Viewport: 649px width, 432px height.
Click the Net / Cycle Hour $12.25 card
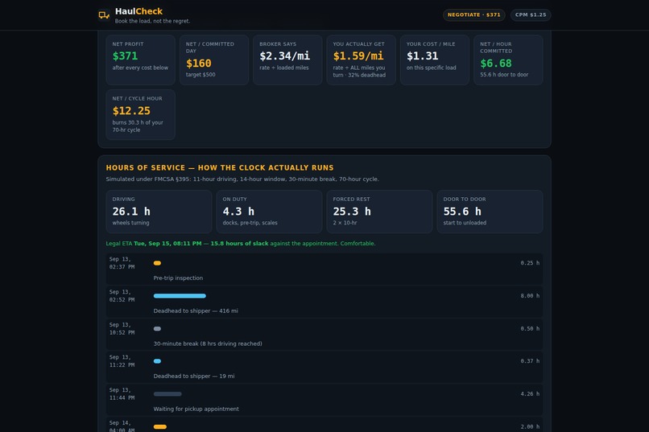(x=140, y=114)
